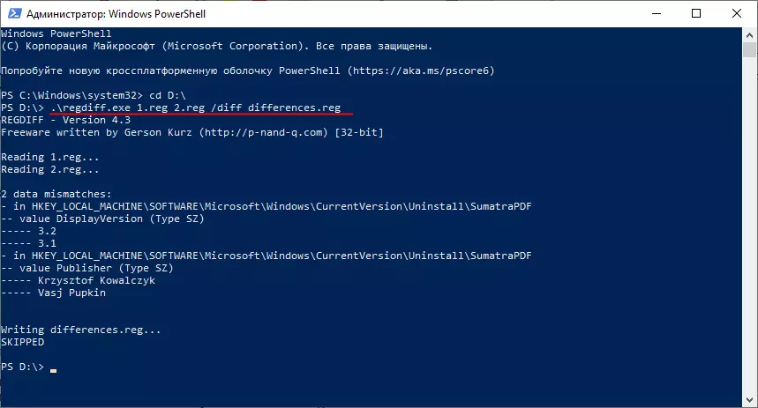The width and height of the screenshot is (758, 408).
Task: Click the 'Writing differences.reg...' line
Action: coord(81,330)
